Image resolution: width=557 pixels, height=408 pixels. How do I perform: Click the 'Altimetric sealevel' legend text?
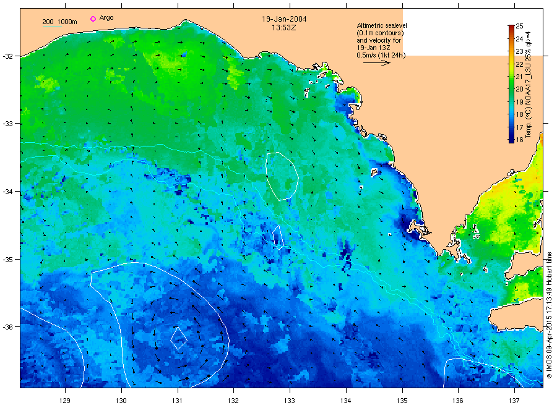click(x=382, y=25)
